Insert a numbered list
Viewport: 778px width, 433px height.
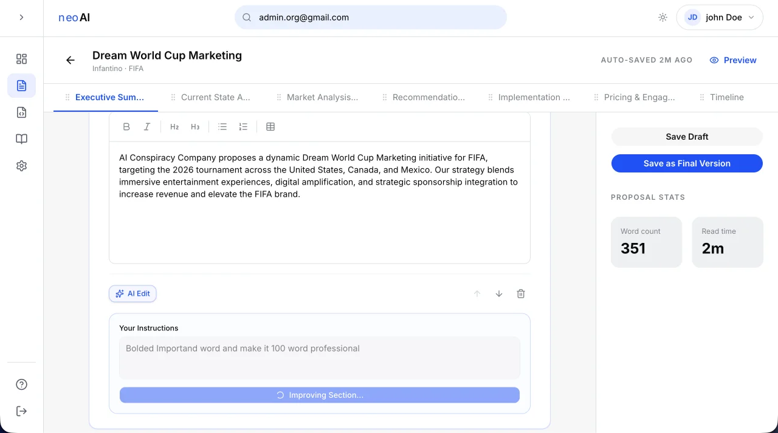243,127
